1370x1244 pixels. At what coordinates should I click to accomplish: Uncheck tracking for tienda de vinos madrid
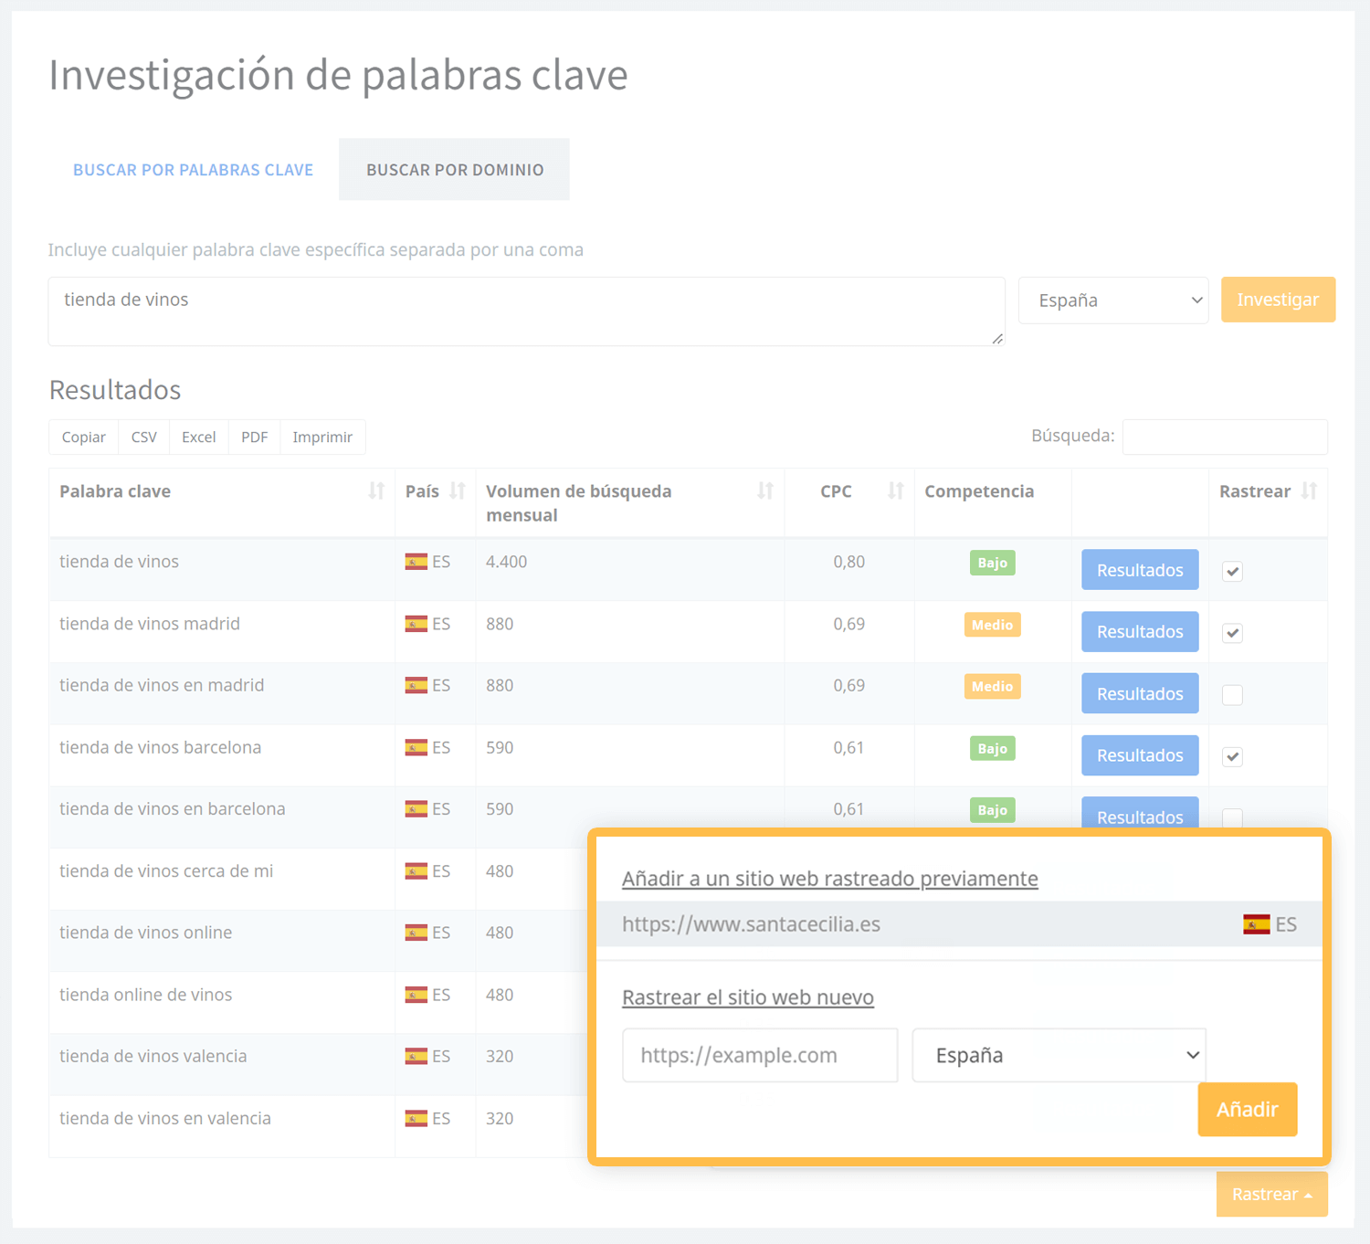click(x=1232, y=632)
